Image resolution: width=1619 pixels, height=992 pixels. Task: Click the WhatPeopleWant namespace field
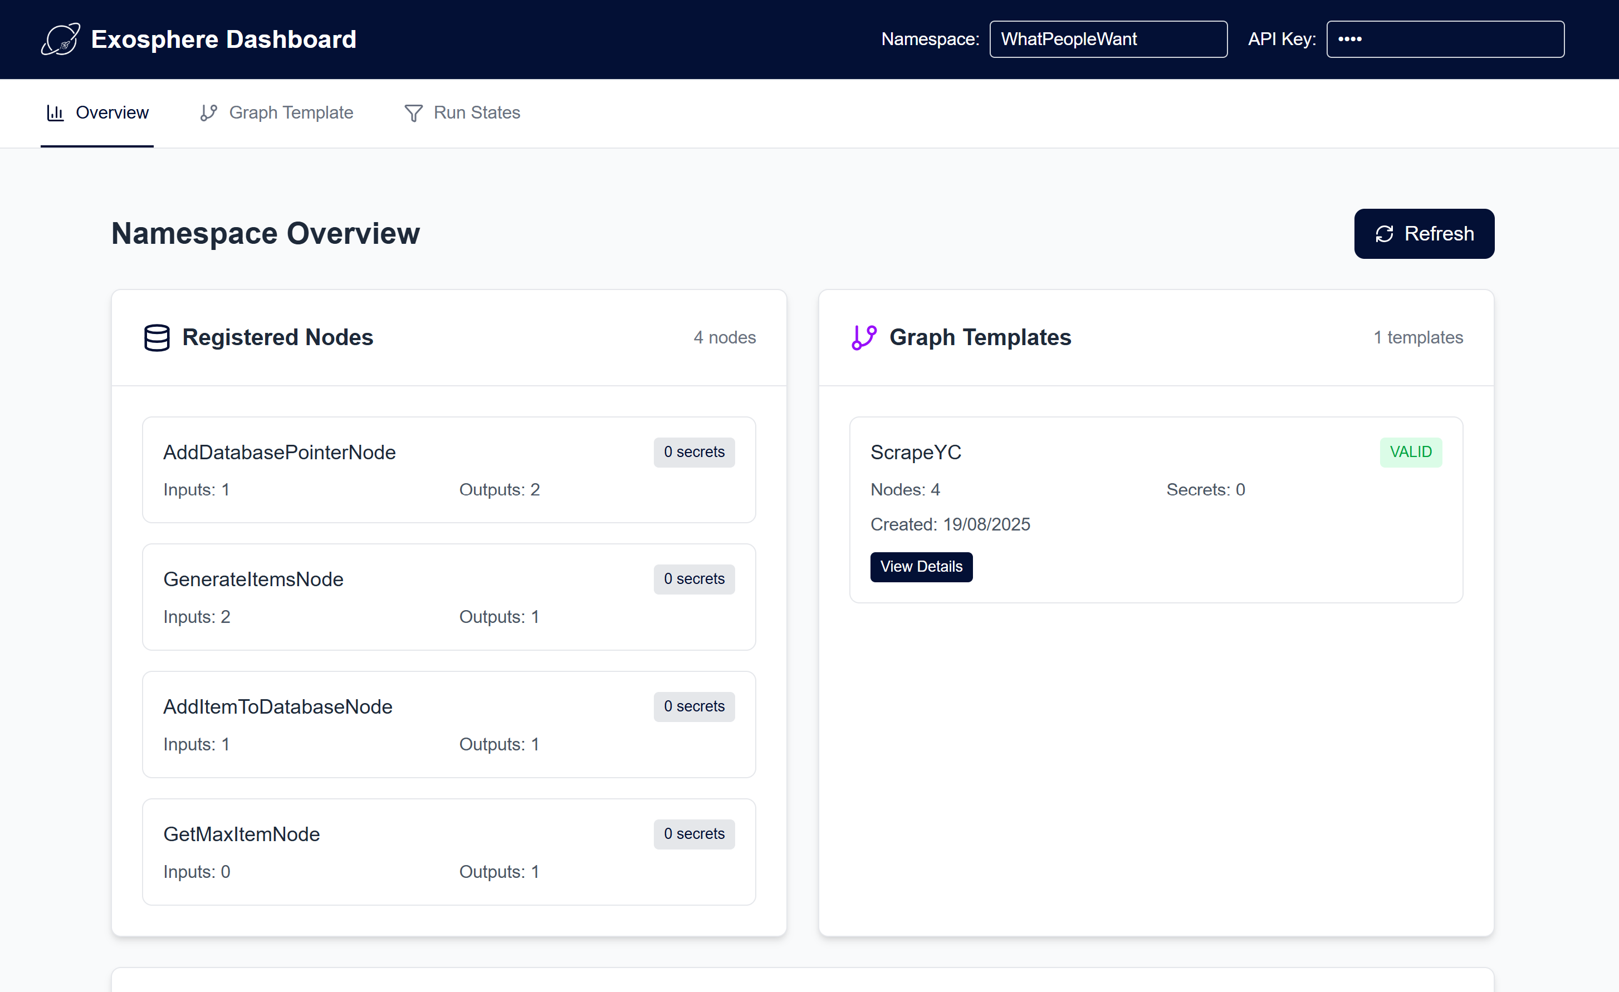pos(1108,39)
